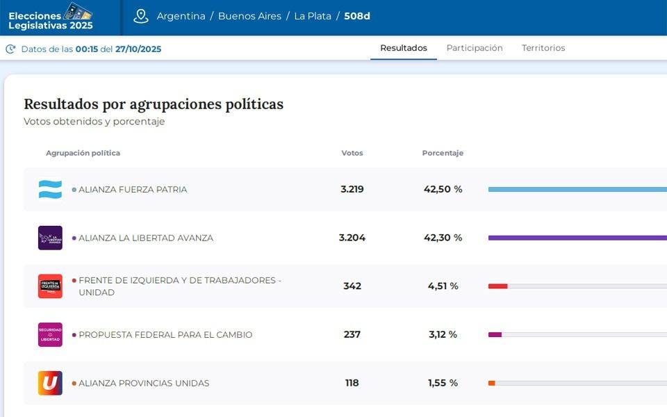Click the Elecciones Legislativas 2025 logo
This screenshot has height=417, width=667.
coord(51,17)
